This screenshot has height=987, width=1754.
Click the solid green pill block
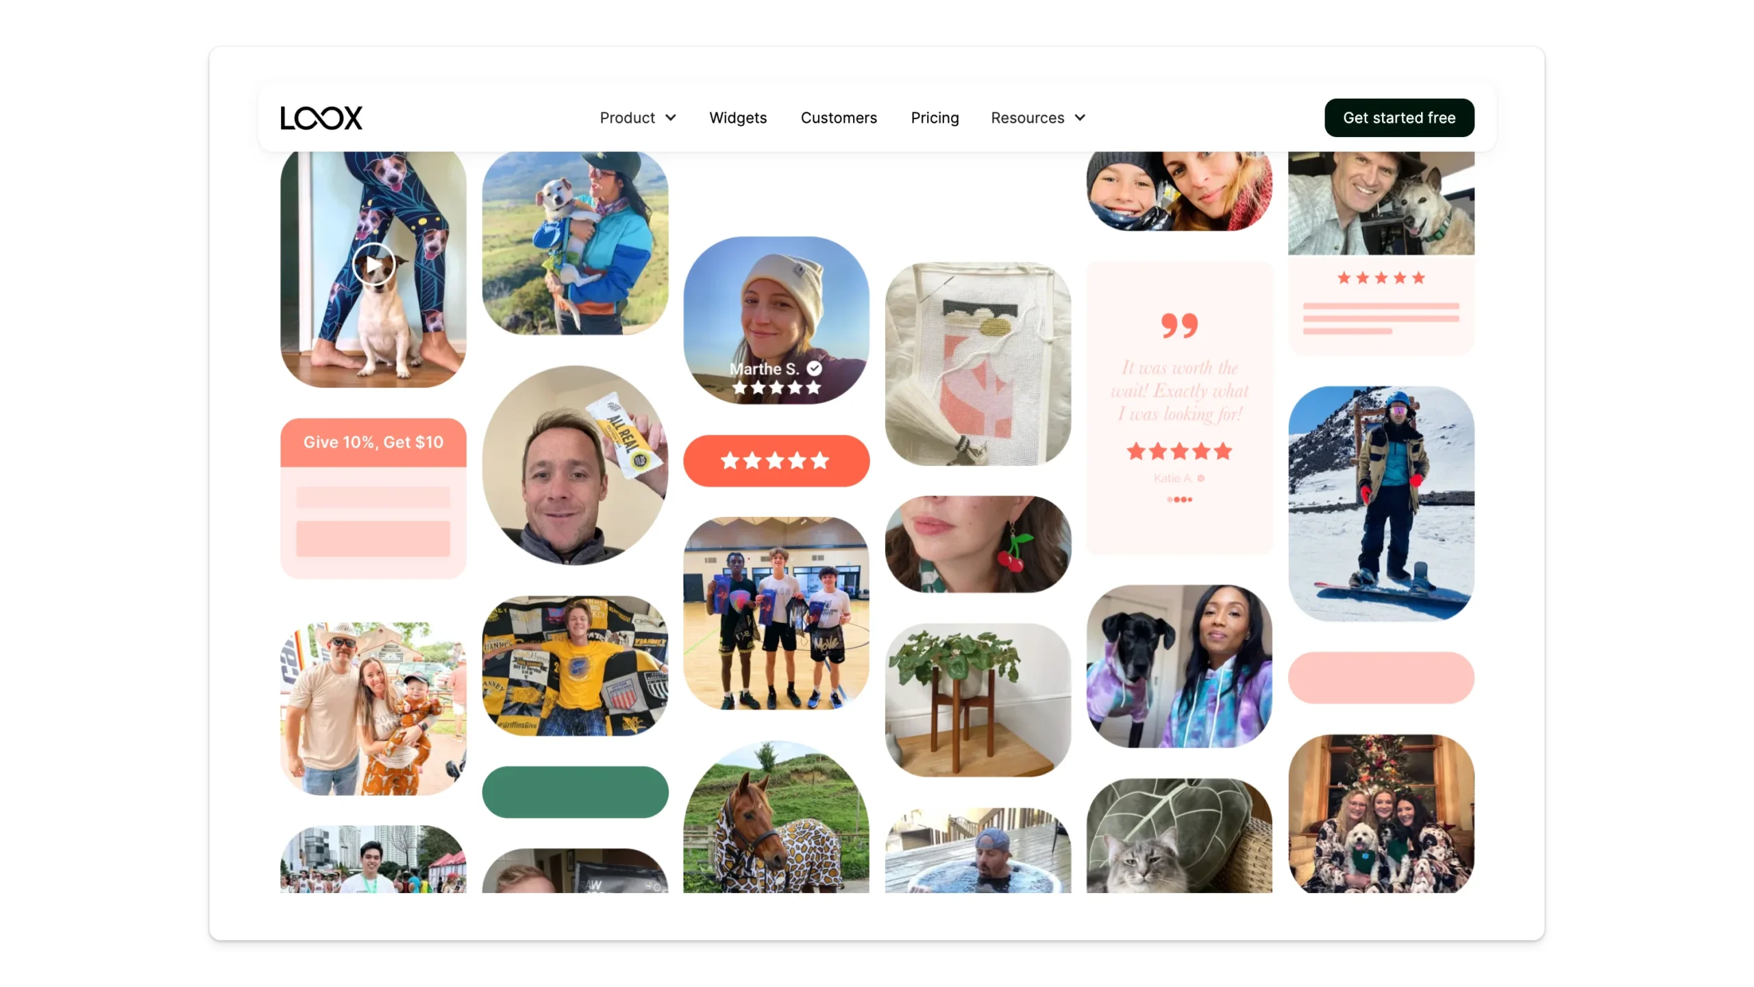(575, 792)
